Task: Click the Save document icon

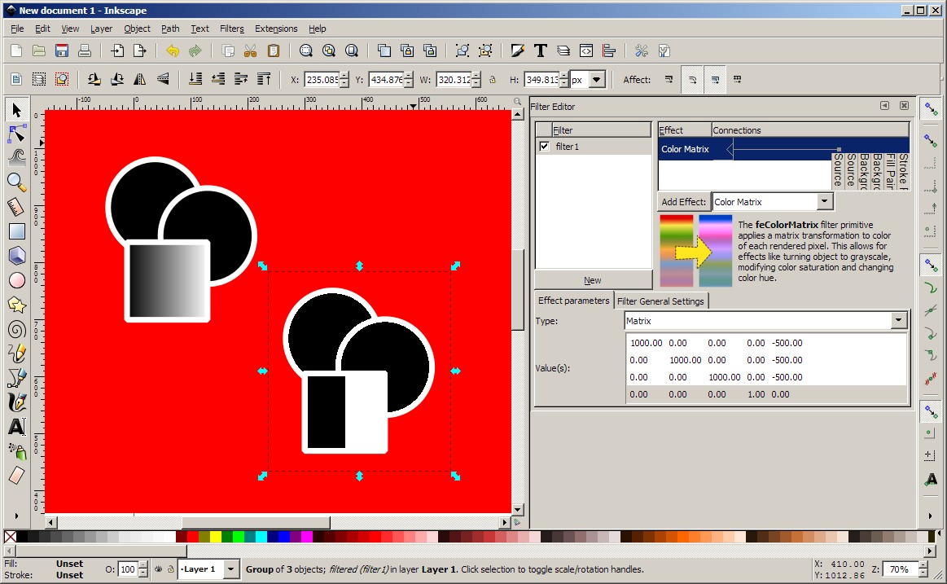Action: pyautogui.click(x=61, y=50)
